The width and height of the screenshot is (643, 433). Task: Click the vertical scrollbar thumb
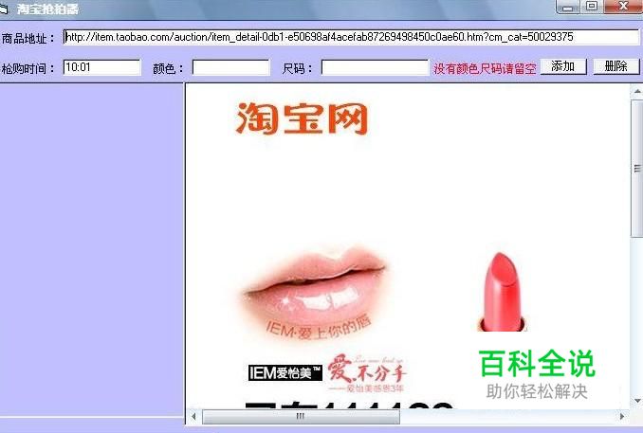point(637,168)
